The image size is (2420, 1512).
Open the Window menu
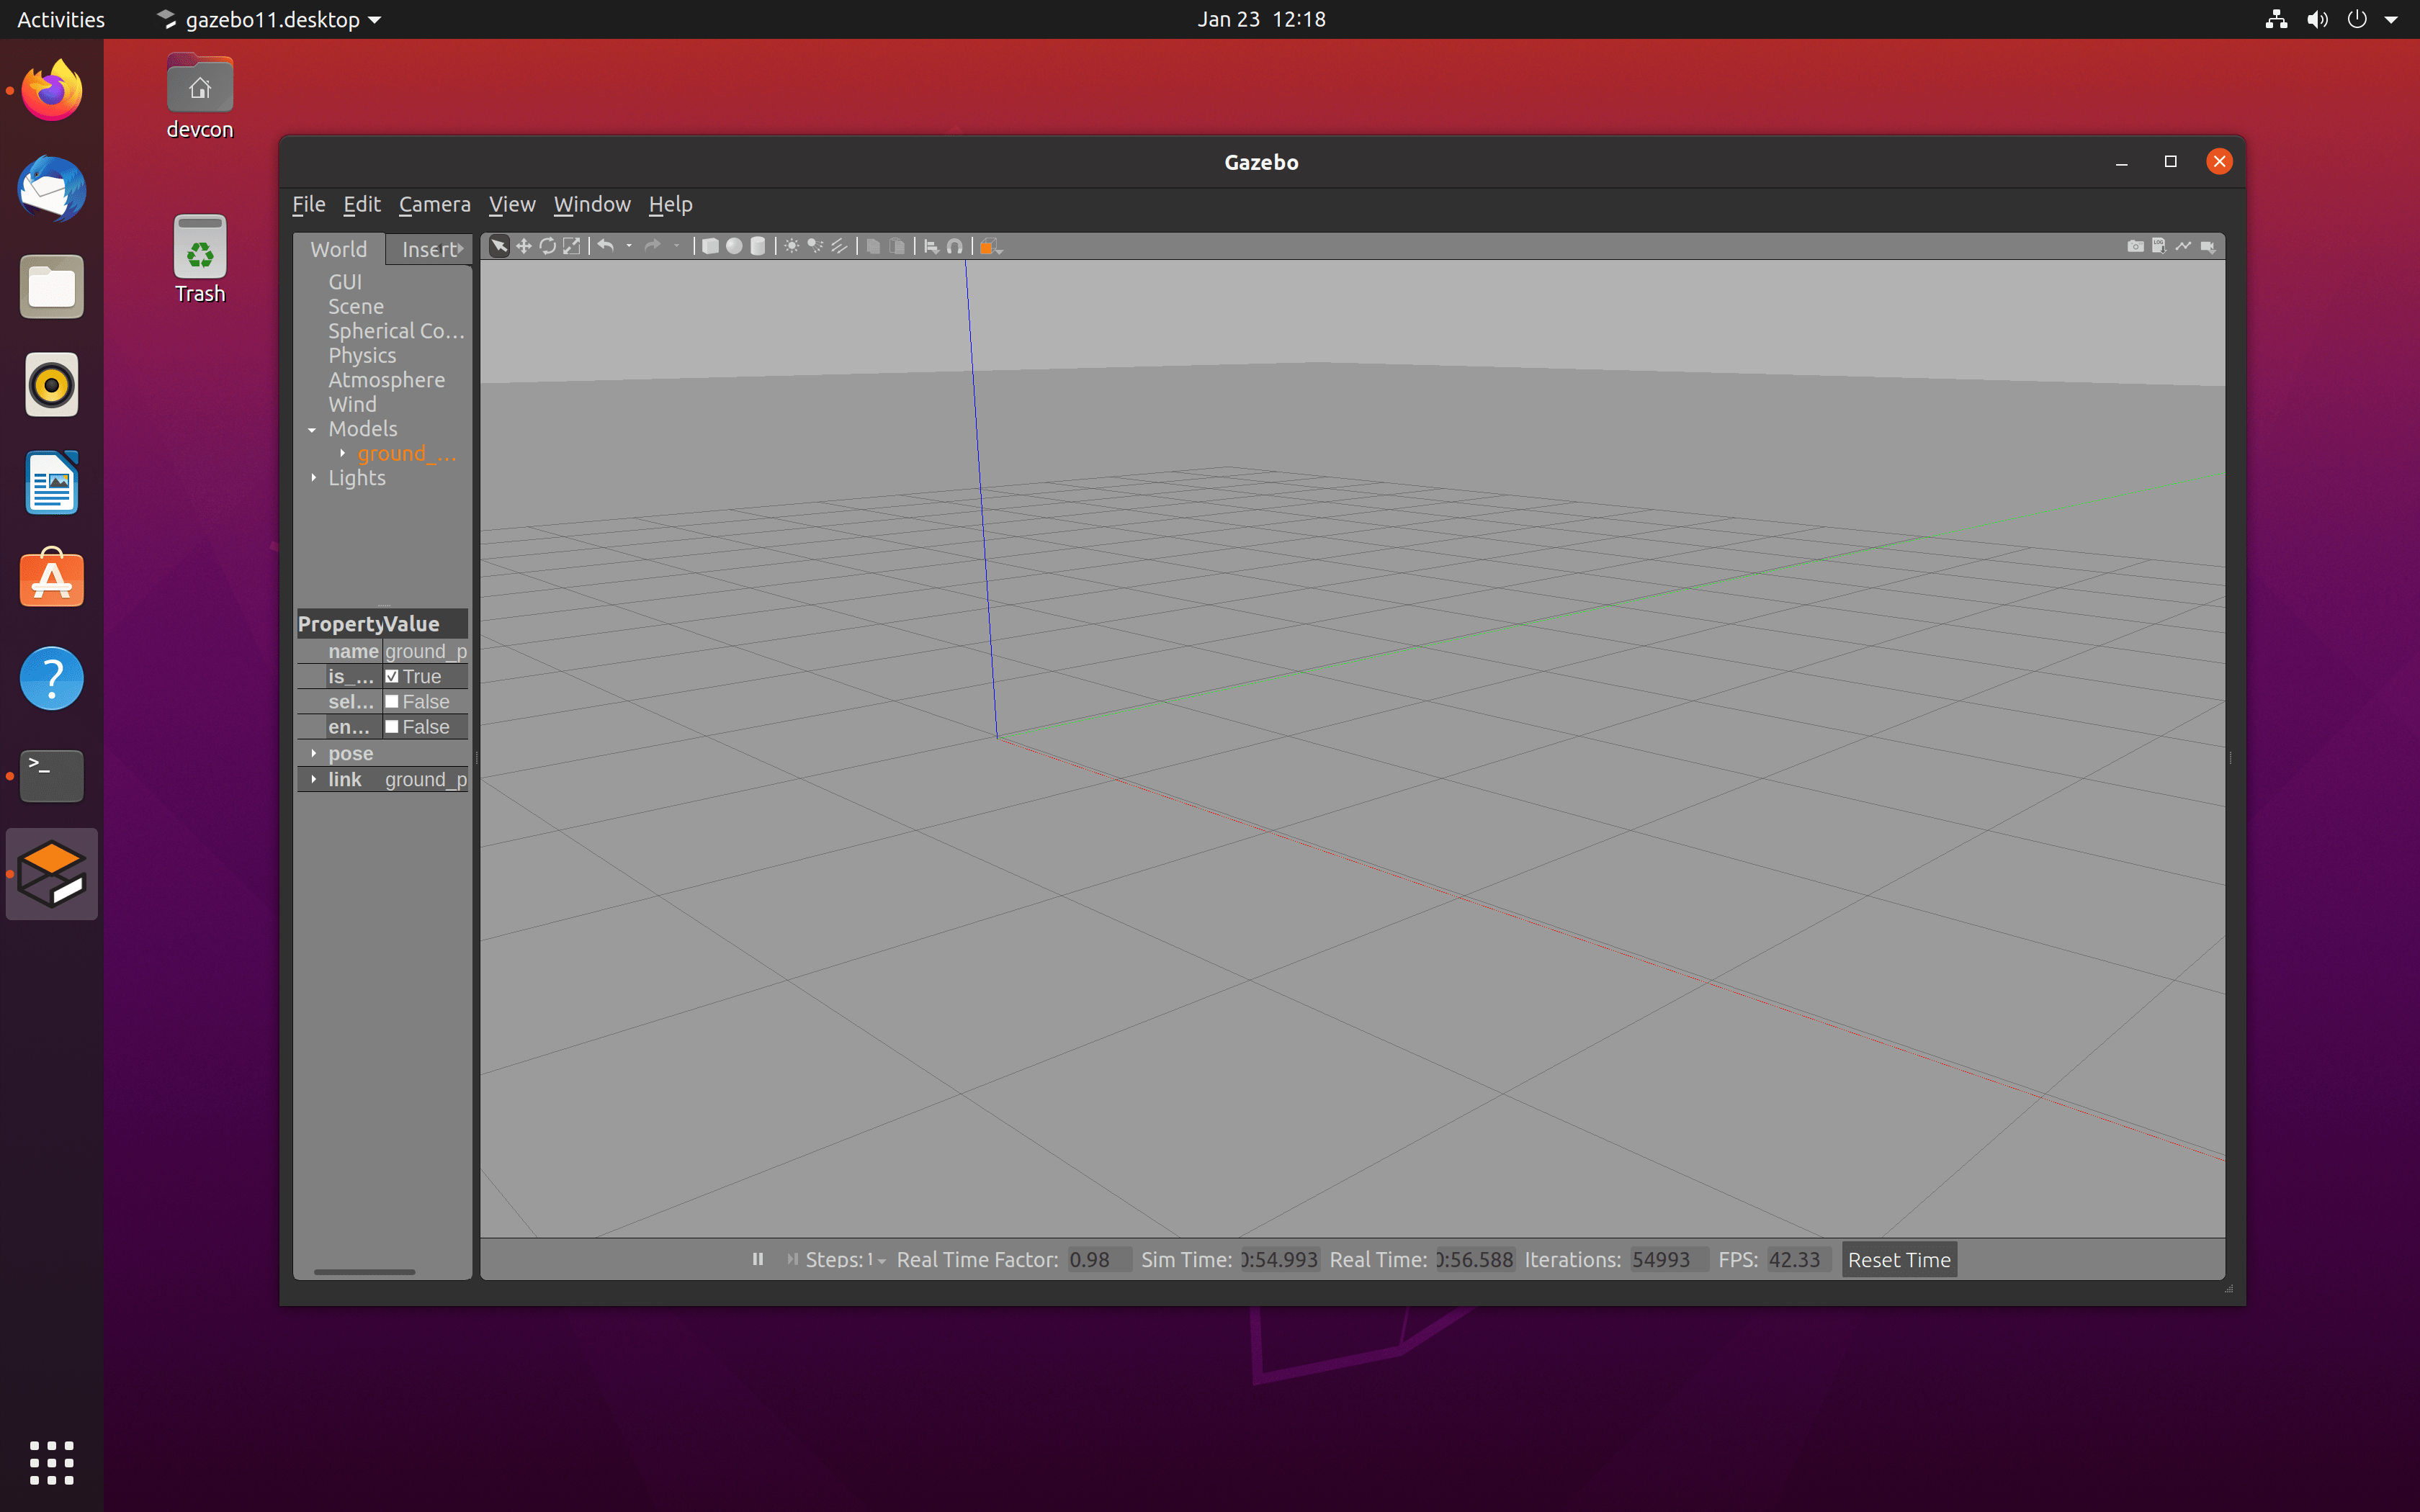pos(592,204)
